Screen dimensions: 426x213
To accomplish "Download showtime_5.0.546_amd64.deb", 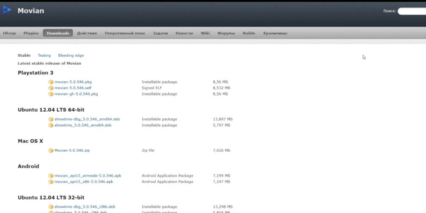I will click(83, 125).
